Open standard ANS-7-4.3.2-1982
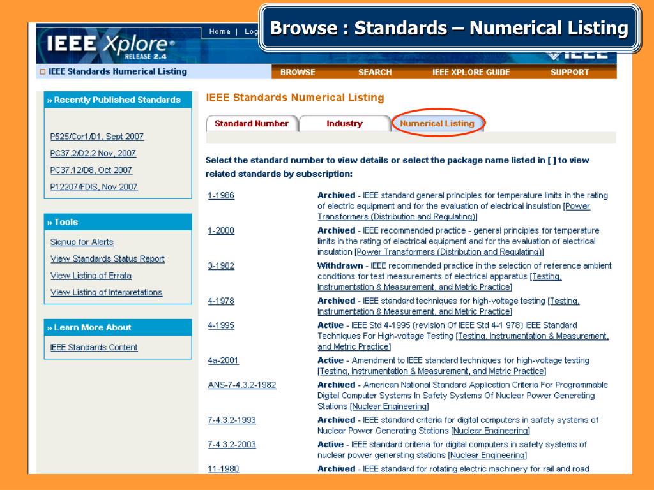This screenshot has height=490, width=654. tap(242, 385)
